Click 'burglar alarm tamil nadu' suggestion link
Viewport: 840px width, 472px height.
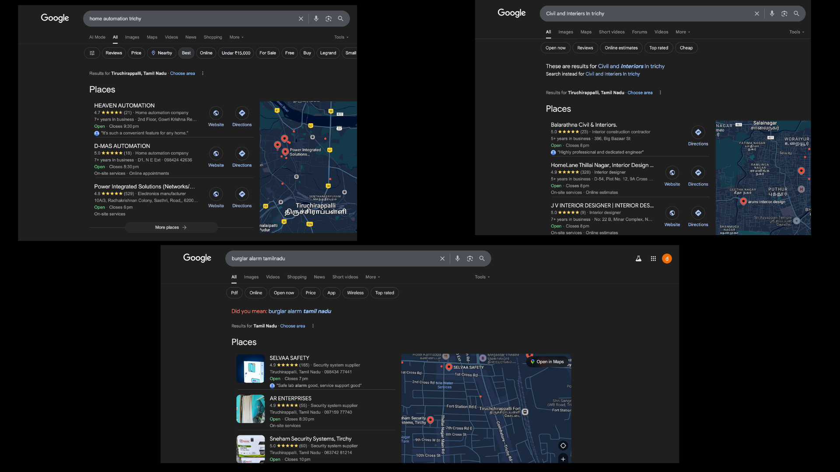point(299,311)
